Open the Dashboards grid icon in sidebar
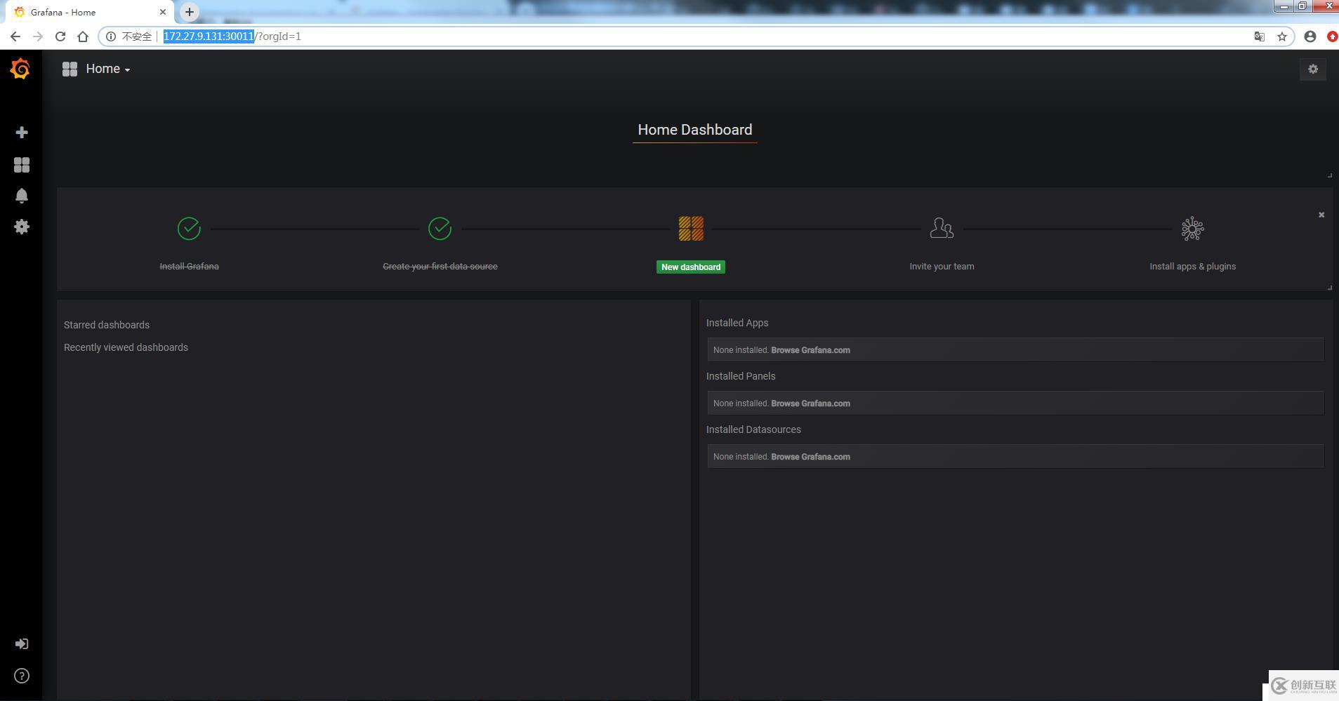 pyautogui.click(x=22, y=165)
